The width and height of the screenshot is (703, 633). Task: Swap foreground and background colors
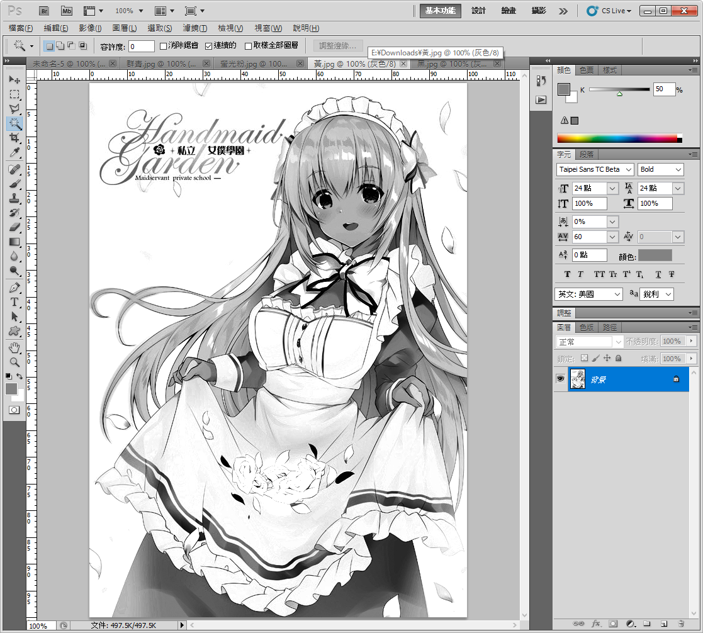20,376
